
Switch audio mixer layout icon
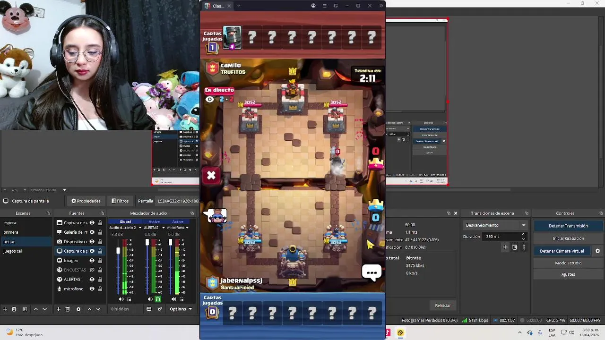pyautogui.click(x=149, y=309)
